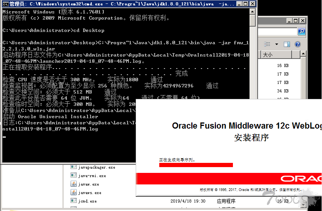Click the javapackager.exe file icon
The height and width of the screenshot is (211, 322).
click(x=74, y=167)
